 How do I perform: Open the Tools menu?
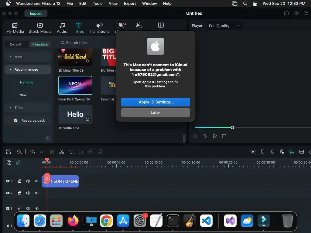coord(97,4)
